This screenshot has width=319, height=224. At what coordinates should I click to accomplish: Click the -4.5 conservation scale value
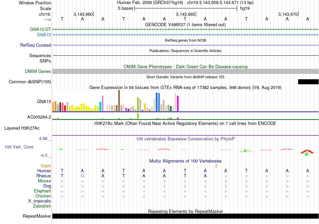[44, 155]
